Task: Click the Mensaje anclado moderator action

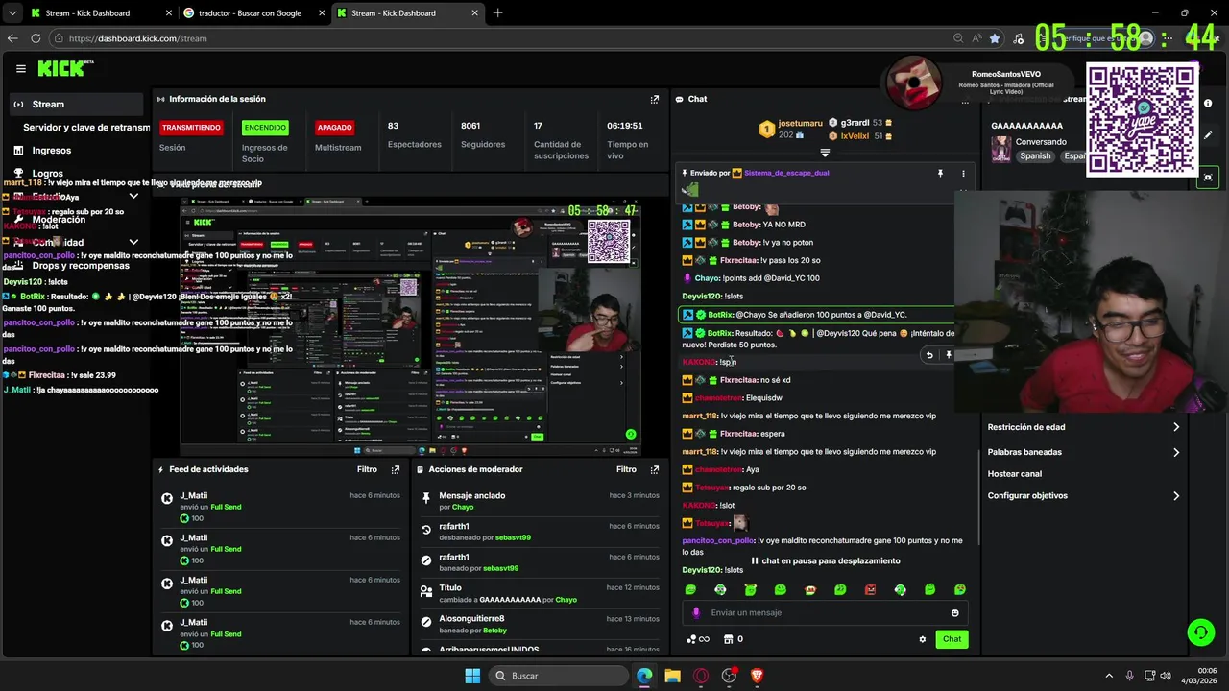Action: tap(540, 501)
